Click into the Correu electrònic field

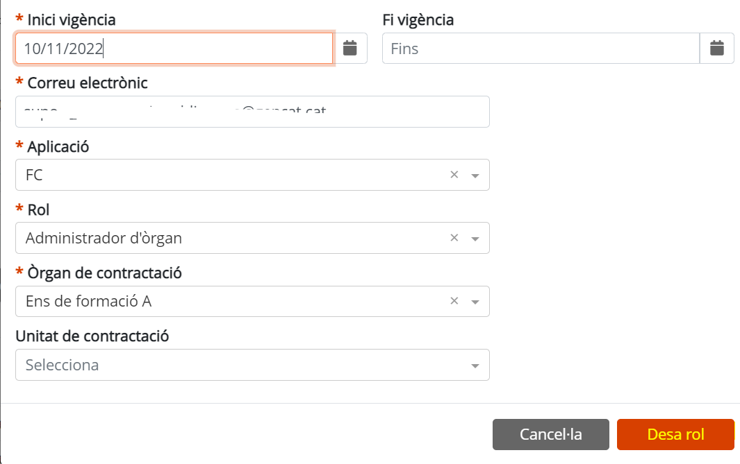click(252, 112)
